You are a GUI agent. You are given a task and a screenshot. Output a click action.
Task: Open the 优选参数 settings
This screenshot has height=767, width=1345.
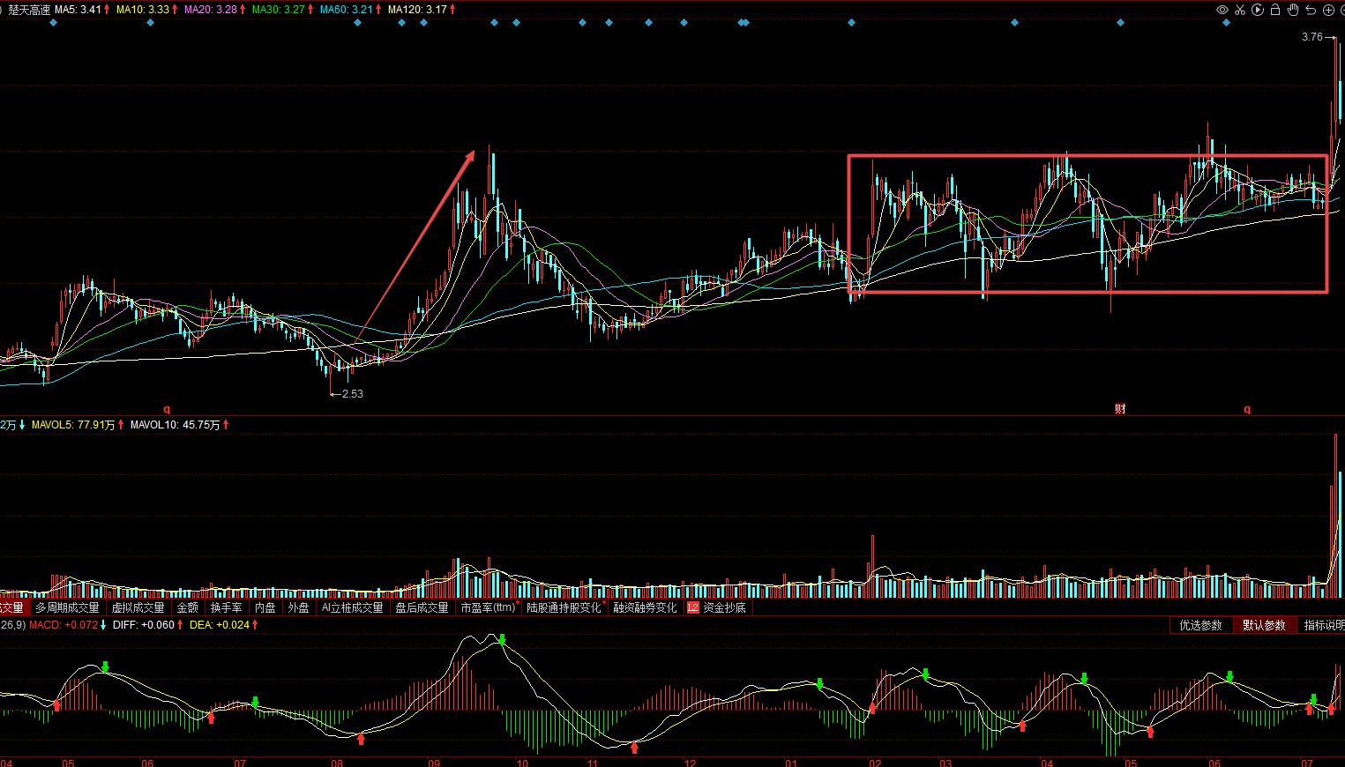click(1200, 625)
